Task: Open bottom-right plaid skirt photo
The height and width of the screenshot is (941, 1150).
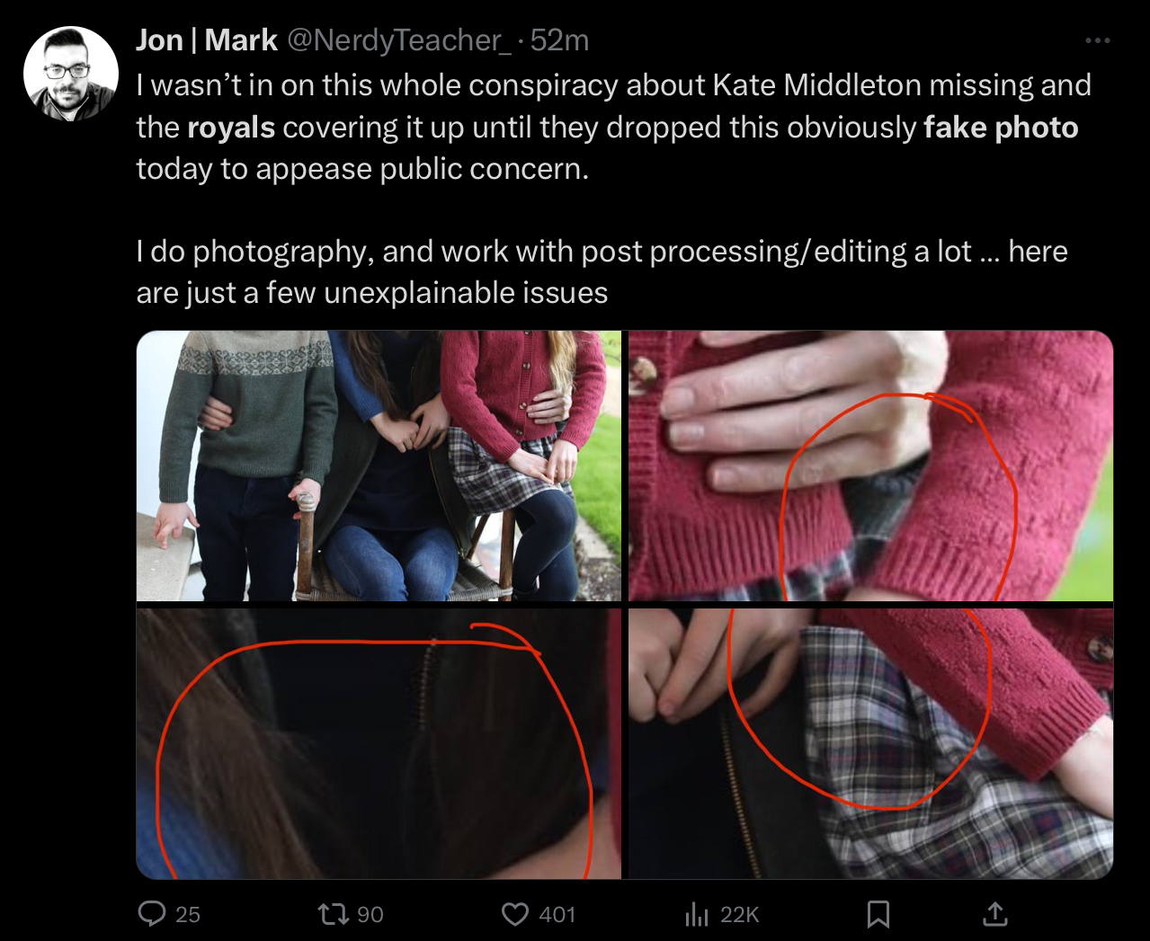Action: 870,743
